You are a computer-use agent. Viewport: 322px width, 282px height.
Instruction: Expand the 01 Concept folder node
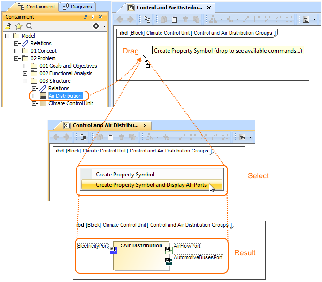(17, 51)
